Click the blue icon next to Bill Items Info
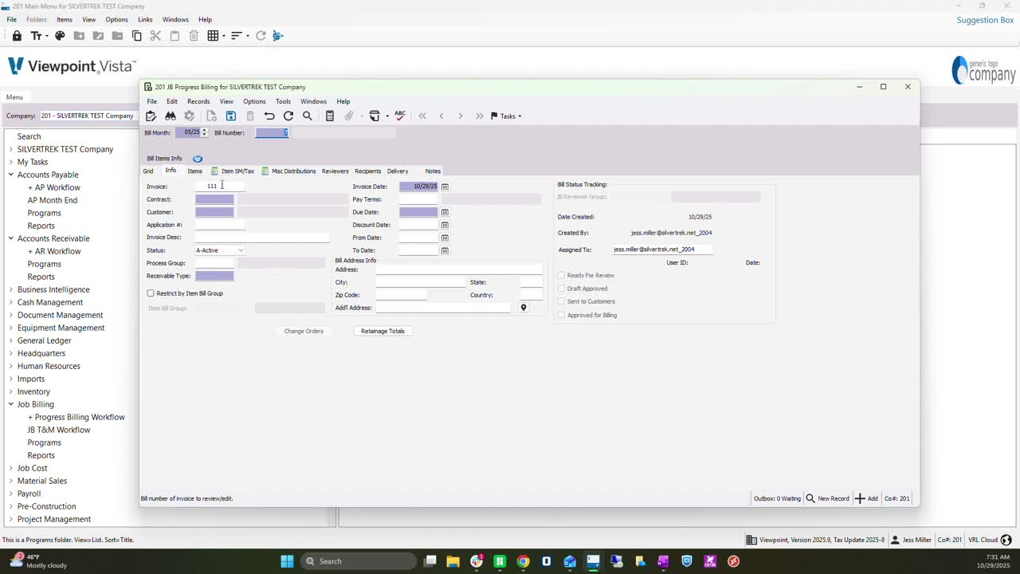The width and height of the screenshot is (1020, 574). (198, 159)
